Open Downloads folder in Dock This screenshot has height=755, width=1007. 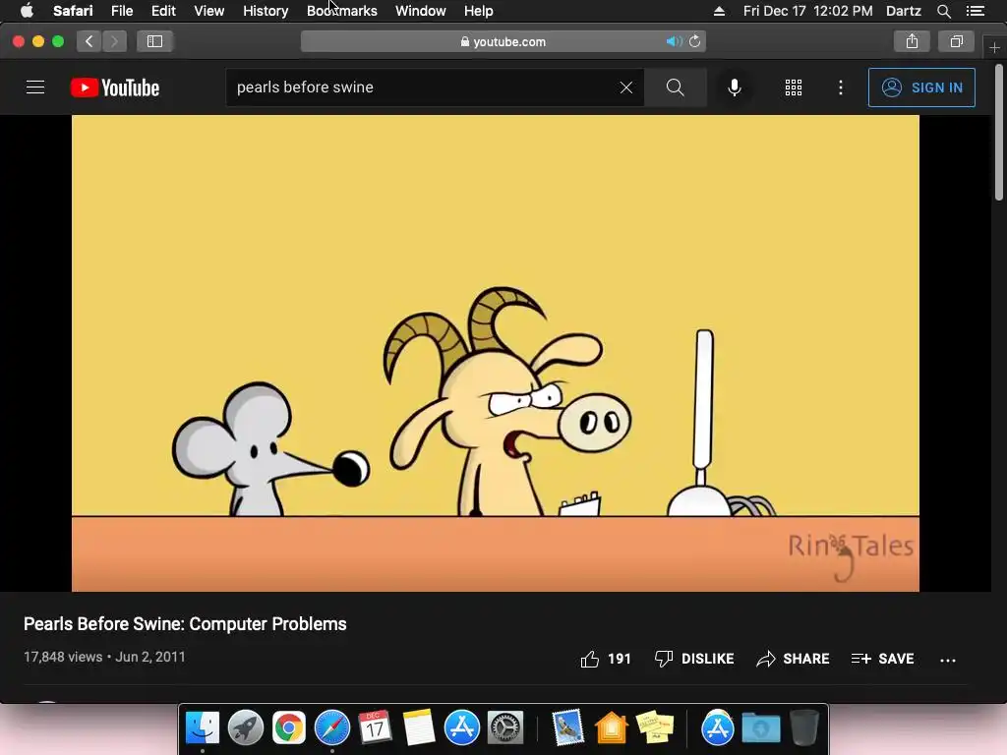(x=761, y=727)
